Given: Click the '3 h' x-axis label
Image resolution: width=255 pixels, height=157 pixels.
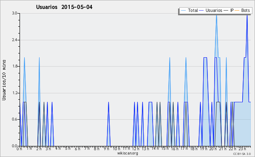Looking at the screenshot, I should click(x=48, y=149).
